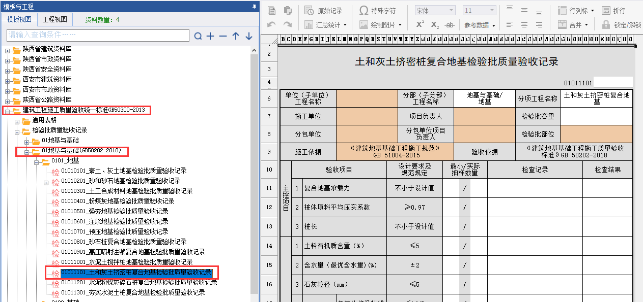Screen dimensions: 643x302
Task: Click the up arrow icon in template panel
Action: pos(236,36)
